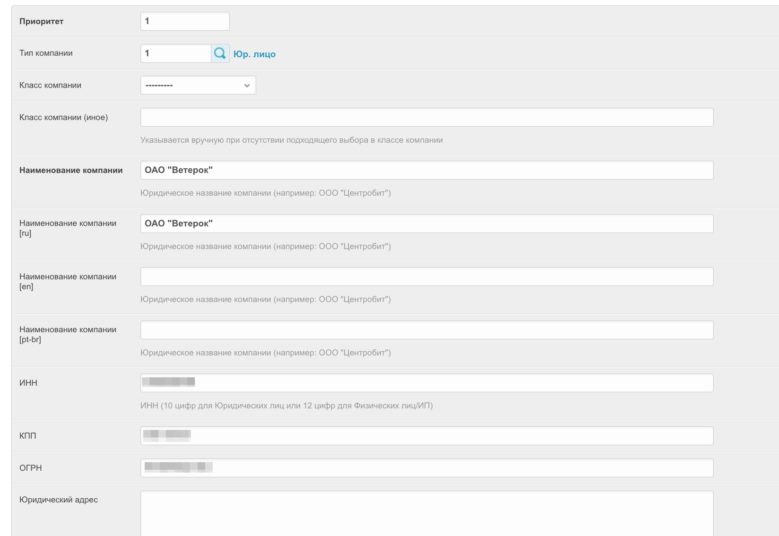
Task: Click the Приоритет field label
Action: coord(41,21)
